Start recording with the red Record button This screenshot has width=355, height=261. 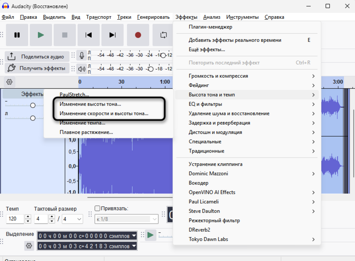coord(138,35)
